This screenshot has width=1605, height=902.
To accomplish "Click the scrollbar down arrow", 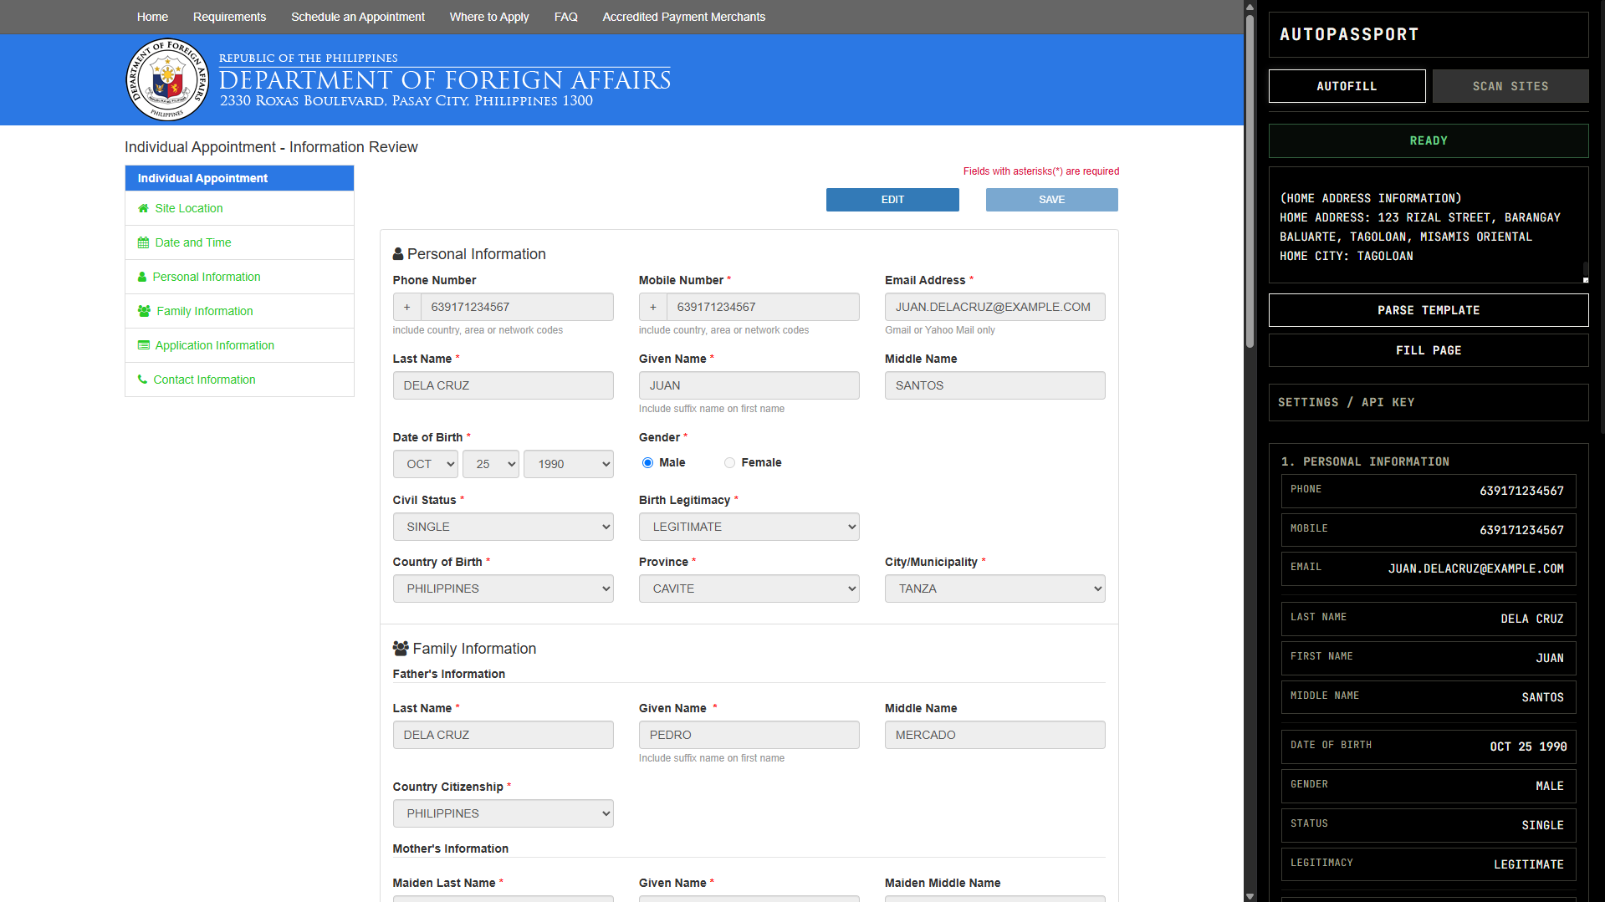I will [x=1250, y=896].
